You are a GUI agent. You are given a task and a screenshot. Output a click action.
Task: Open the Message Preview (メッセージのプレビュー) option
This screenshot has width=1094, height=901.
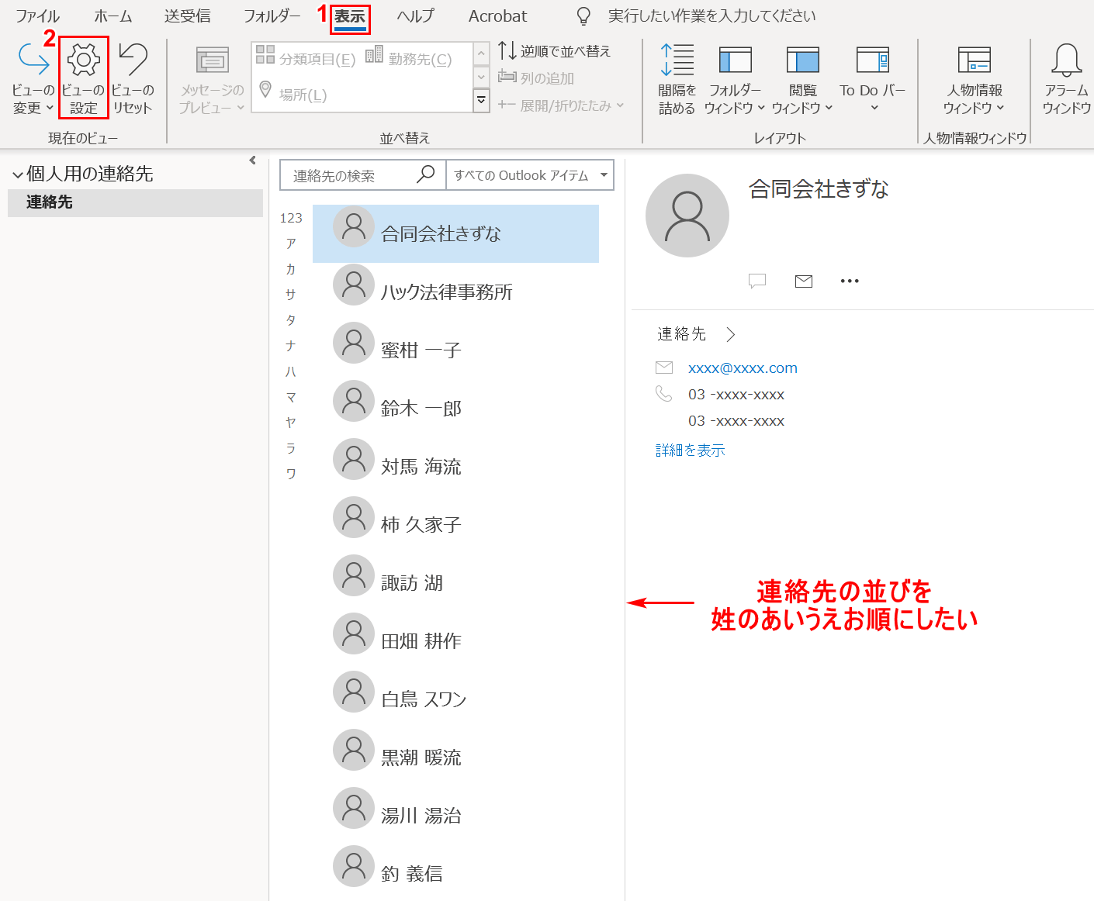pyautogui.click(x=212, y=79)
